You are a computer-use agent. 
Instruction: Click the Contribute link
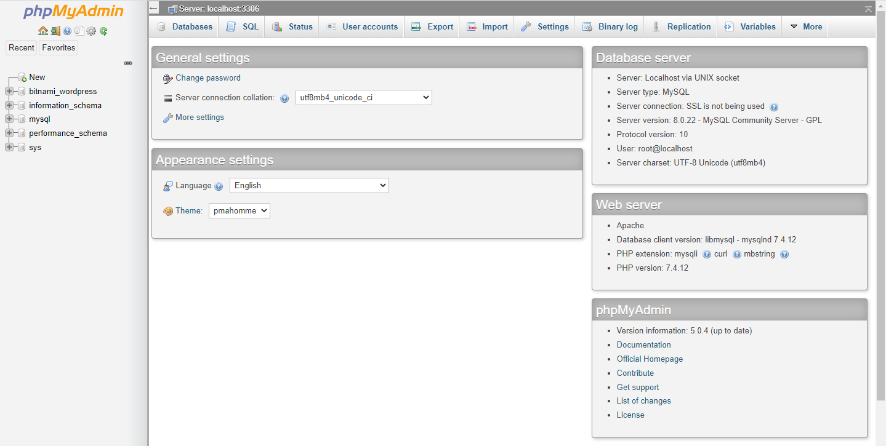(x=635, y=373)
